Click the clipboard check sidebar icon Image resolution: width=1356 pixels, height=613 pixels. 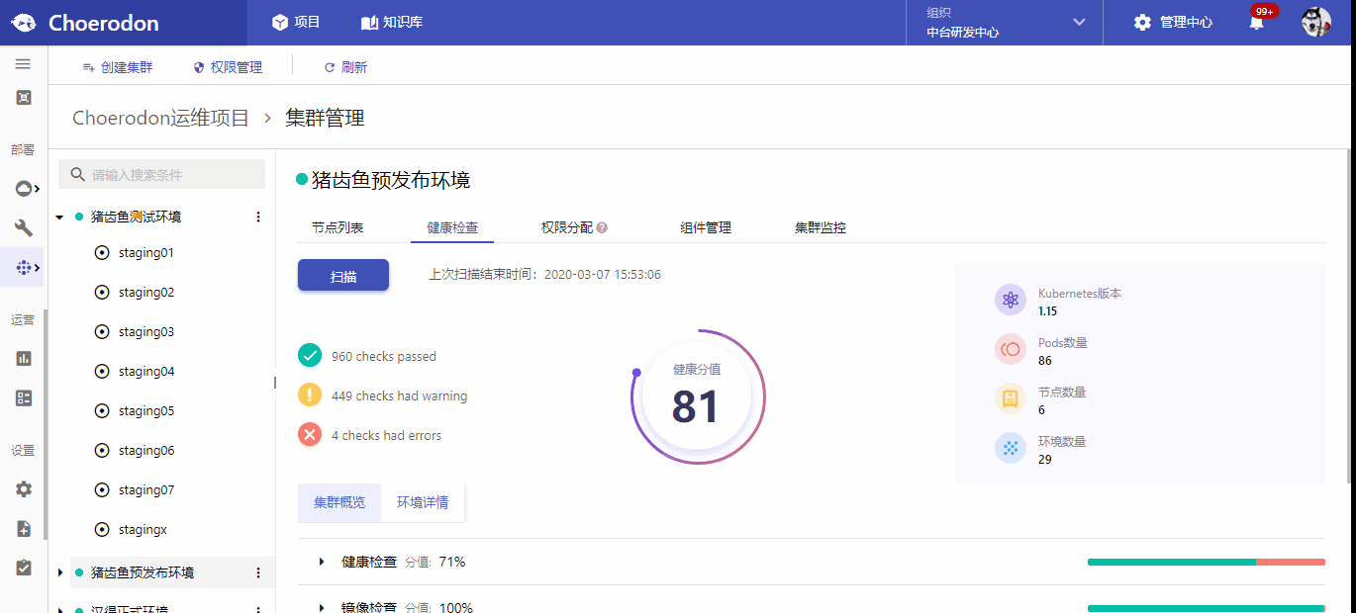[24, 568]
